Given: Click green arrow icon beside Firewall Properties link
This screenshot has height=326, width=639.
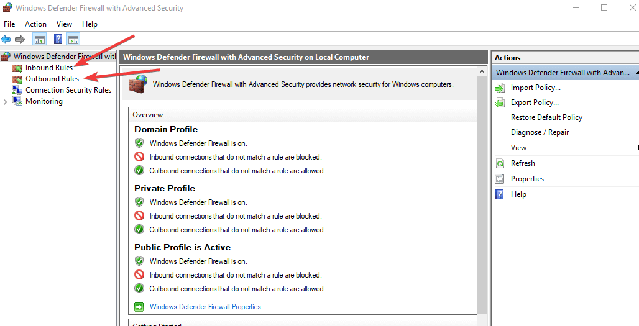Looking at the screenshot, I should point(139,307).
